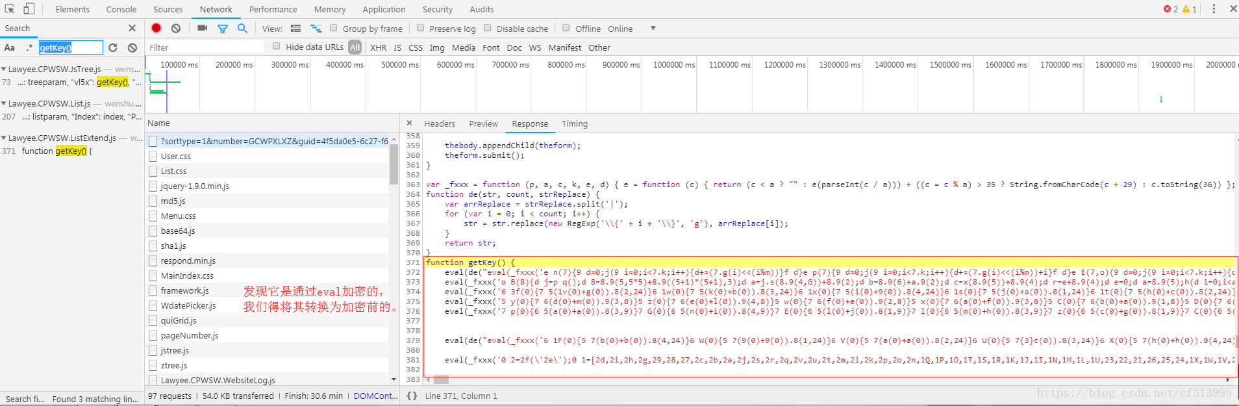Enable Group by frame checkbox
1239x406 pixels.
click(x=333, y=28)
